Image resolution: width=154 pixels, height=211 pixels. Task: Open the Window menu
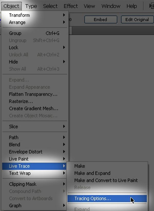click(111, 6)
